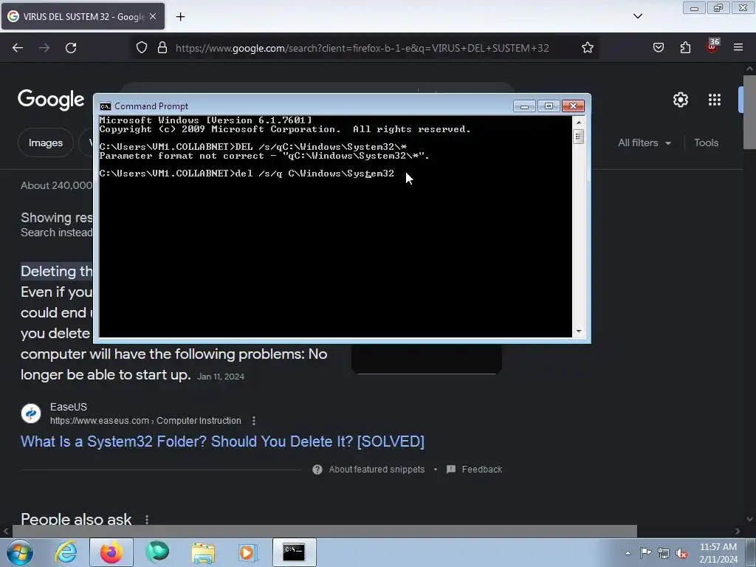Open the Save to Pocket icon
This screenshot has width=756, height=567.
click(x=658, y=47)
